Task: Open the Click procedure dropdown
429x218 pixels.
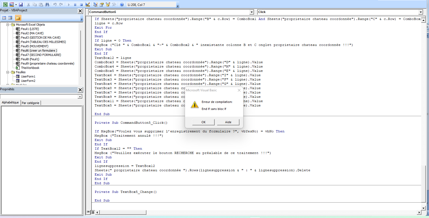Action: click(x=421, y=12)
